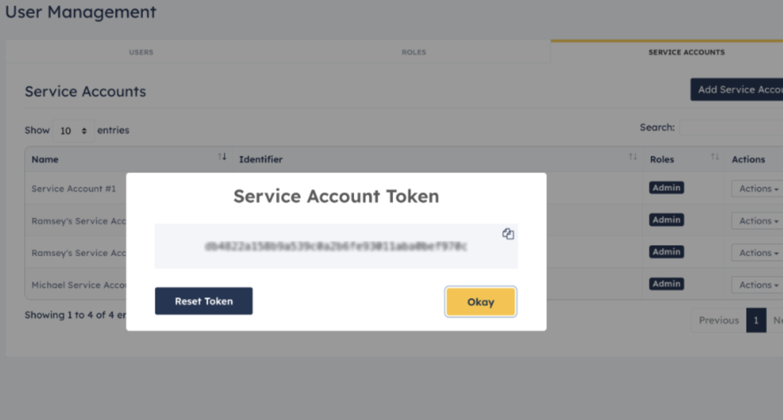Click Admin badge for Service Account #1

666,188
